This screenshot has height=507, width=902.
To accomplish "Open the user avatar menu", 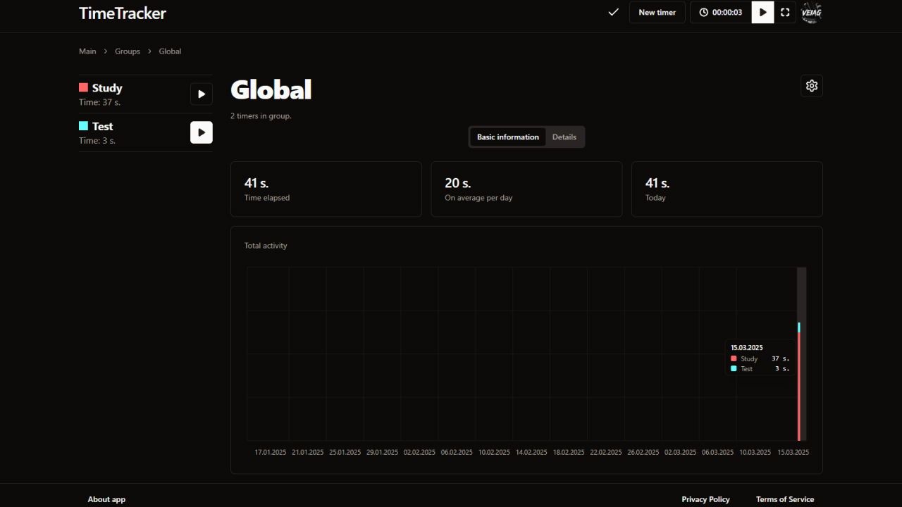I will coord(812,12).
